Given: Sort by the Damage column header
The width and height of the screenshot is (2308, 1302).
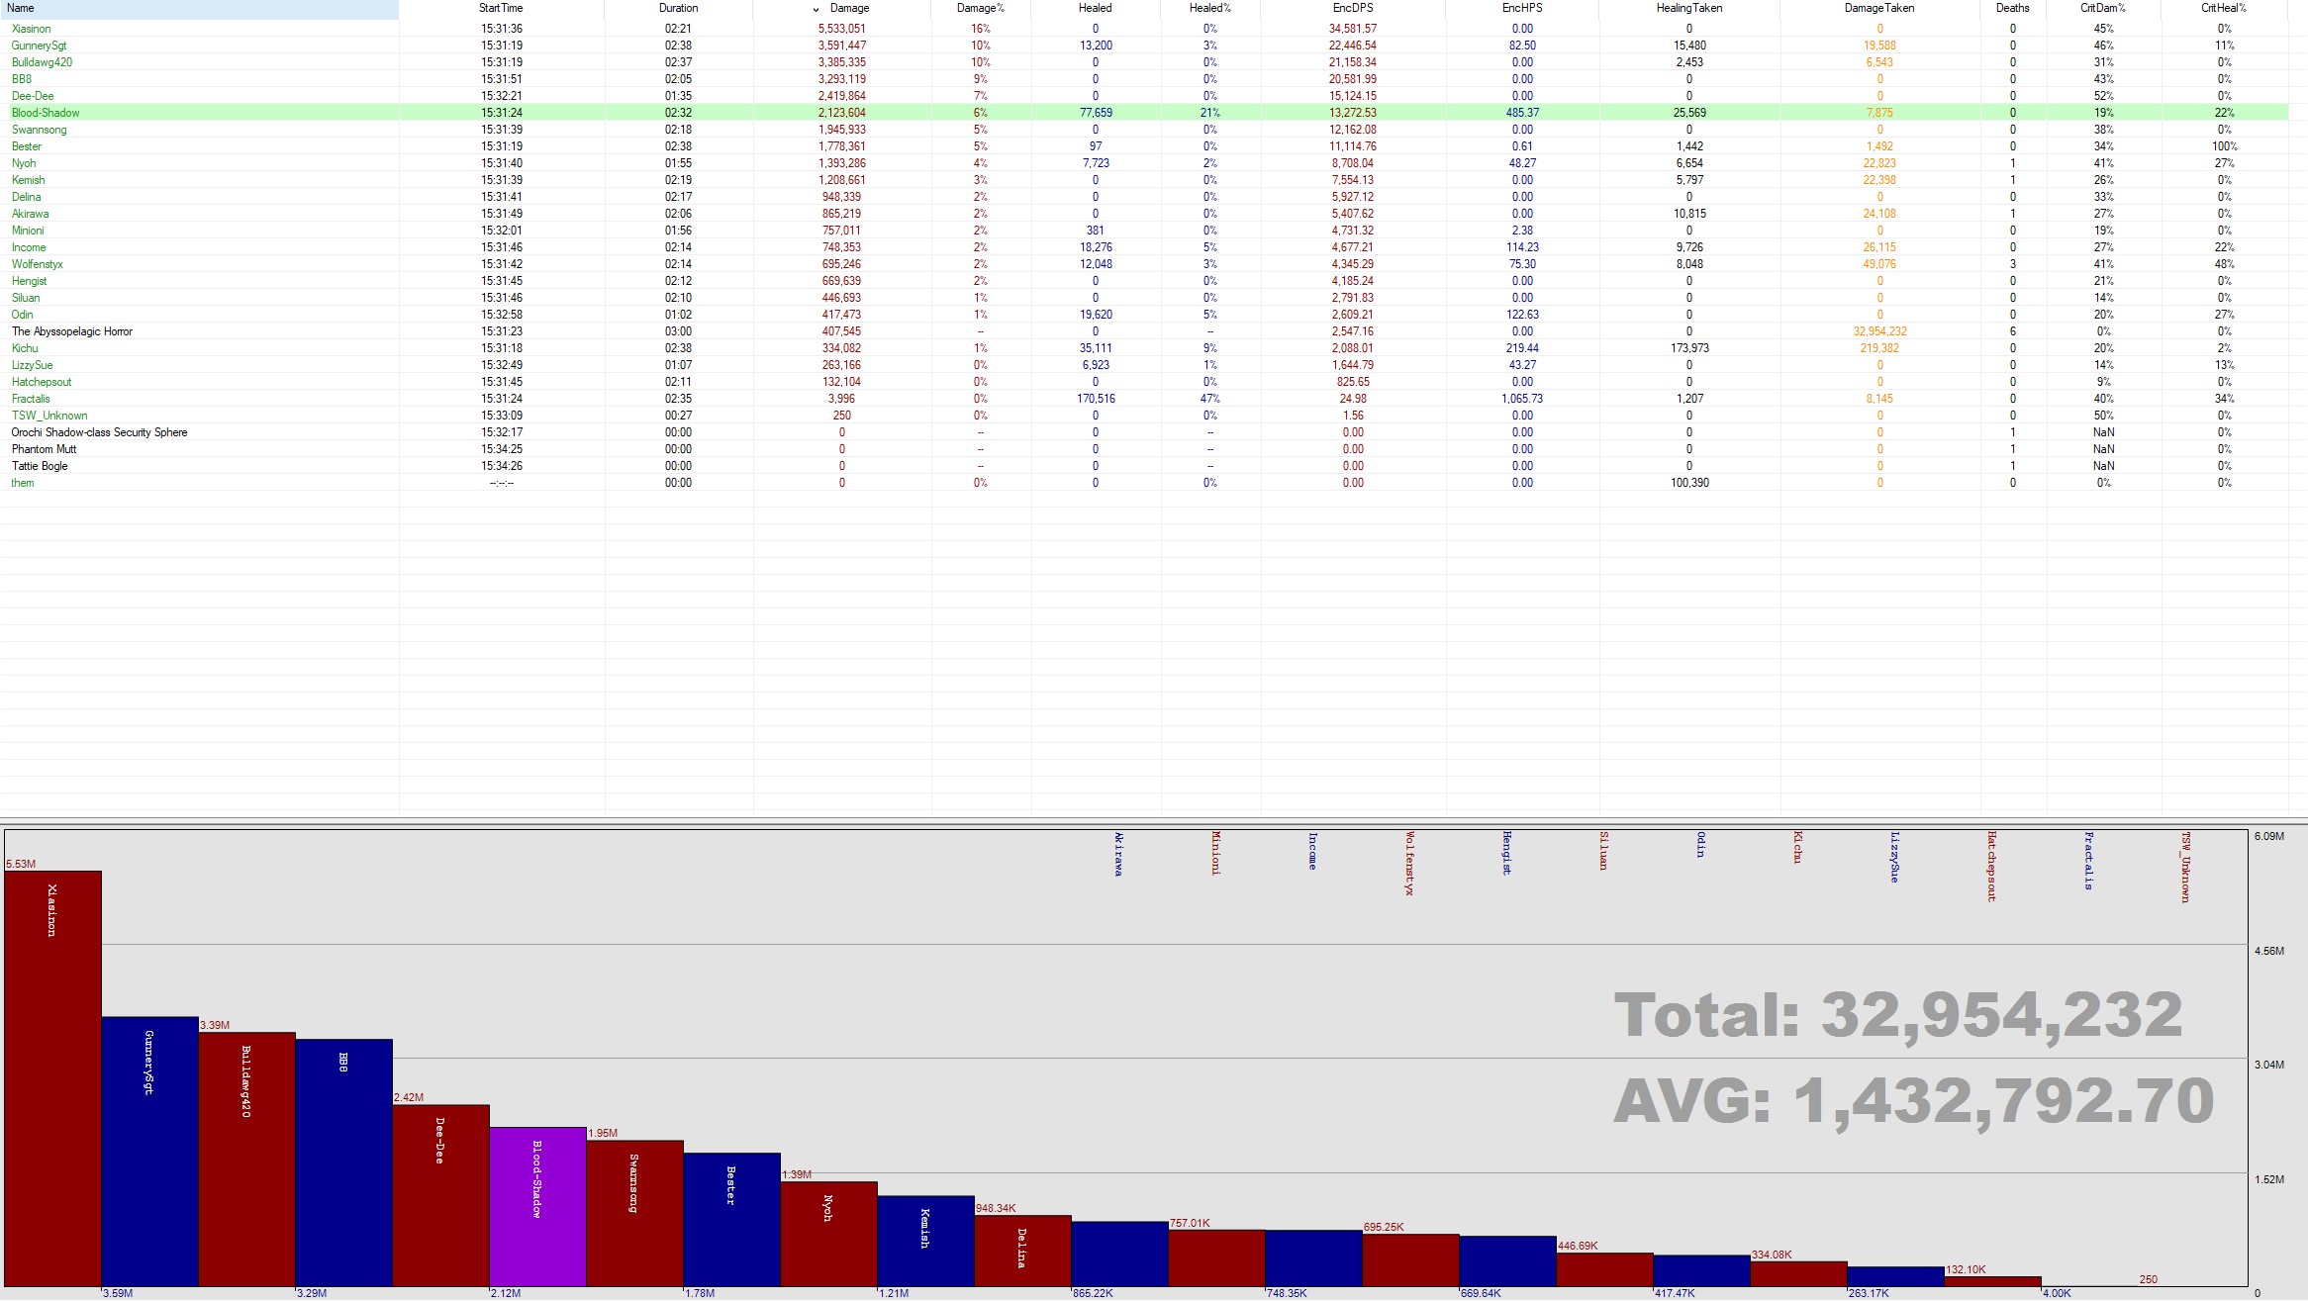Looking at the screenshot, I should [x=848, y=8].
